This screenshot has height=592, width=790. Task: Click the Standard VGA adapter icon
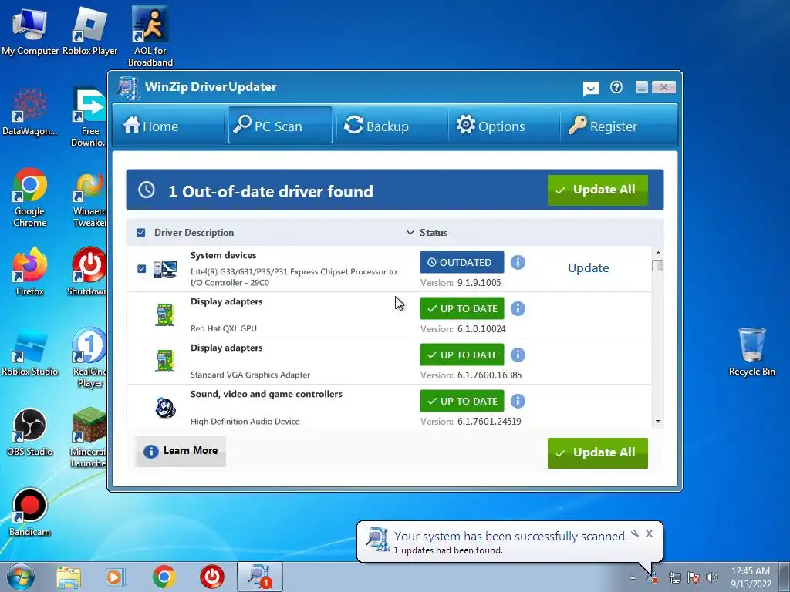point(165,362)
